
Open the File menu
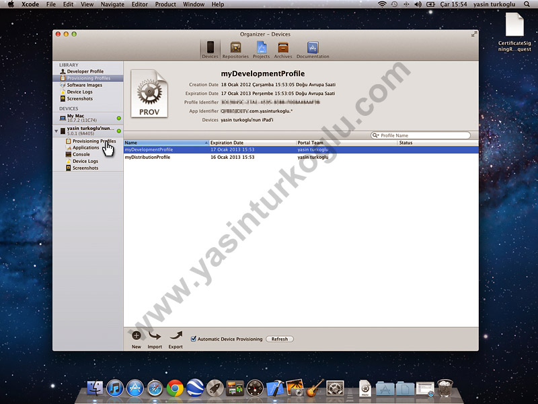[51, 5]
